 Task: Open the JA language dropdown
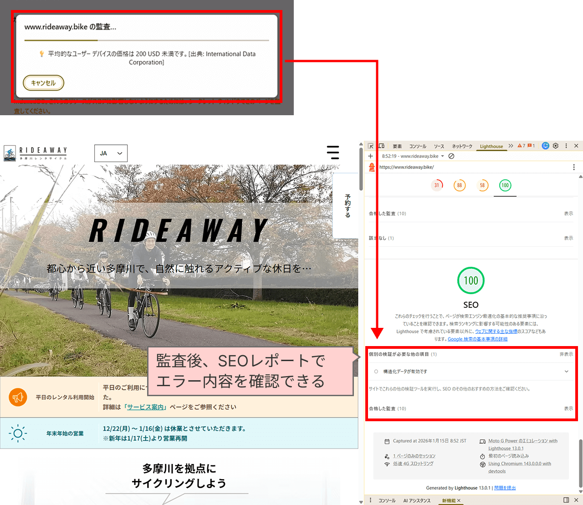click(111, 153)
